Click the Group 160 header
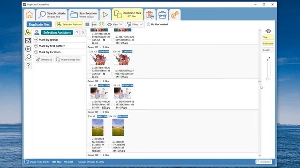This screenshot has width=300, height=168. point(98,155)
